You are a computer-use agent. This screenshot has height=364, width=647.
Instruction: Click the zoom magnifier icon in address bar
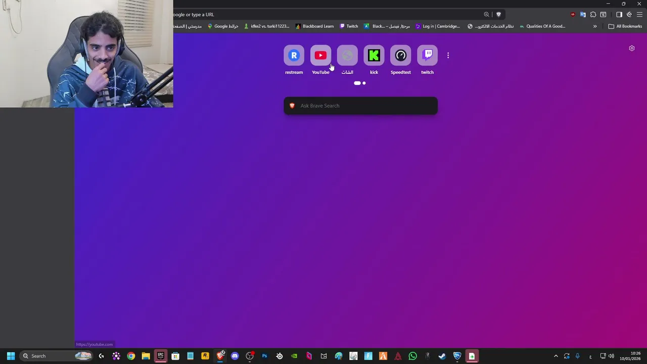486,14
